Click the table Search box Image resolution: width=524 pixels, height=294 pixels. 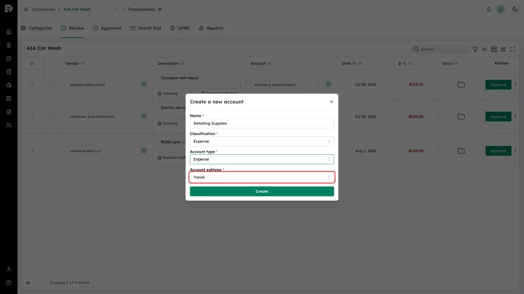click(x=441, y=50)
